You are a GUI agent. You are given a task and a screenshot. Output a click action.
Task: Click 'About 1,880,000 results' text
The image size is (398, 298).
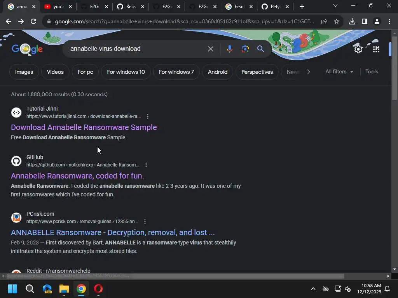point(59,94)
